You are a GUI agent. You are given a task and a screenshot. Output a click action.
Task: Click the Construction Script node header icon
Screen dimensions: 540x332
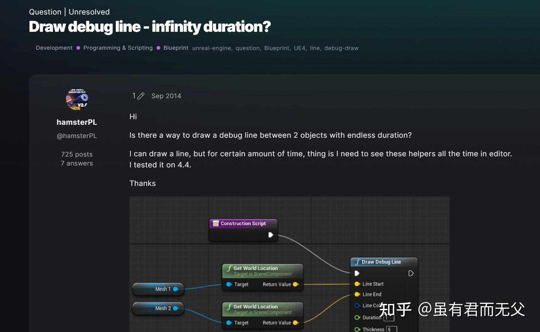tap(216, 223)
